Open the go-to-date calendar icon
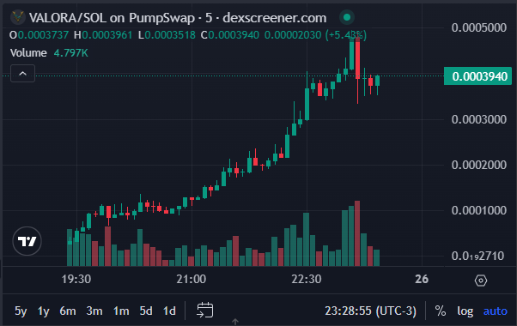517x326 pixels. tap(204, 311)
